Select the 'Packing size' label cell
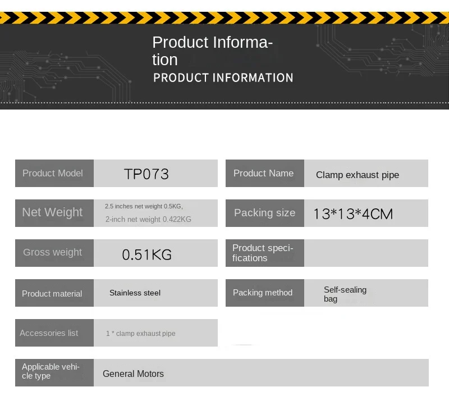The height and width of the screenshot is (405, 449). tap(265, 213)
